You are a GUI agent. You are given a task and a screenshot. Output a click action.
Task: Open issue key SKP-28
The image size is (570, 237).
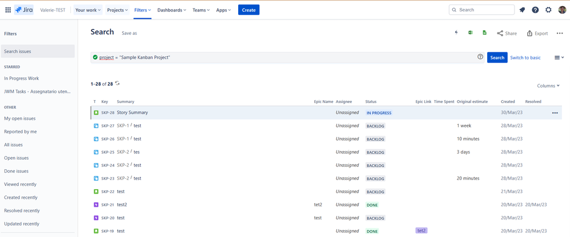[107, 113]
